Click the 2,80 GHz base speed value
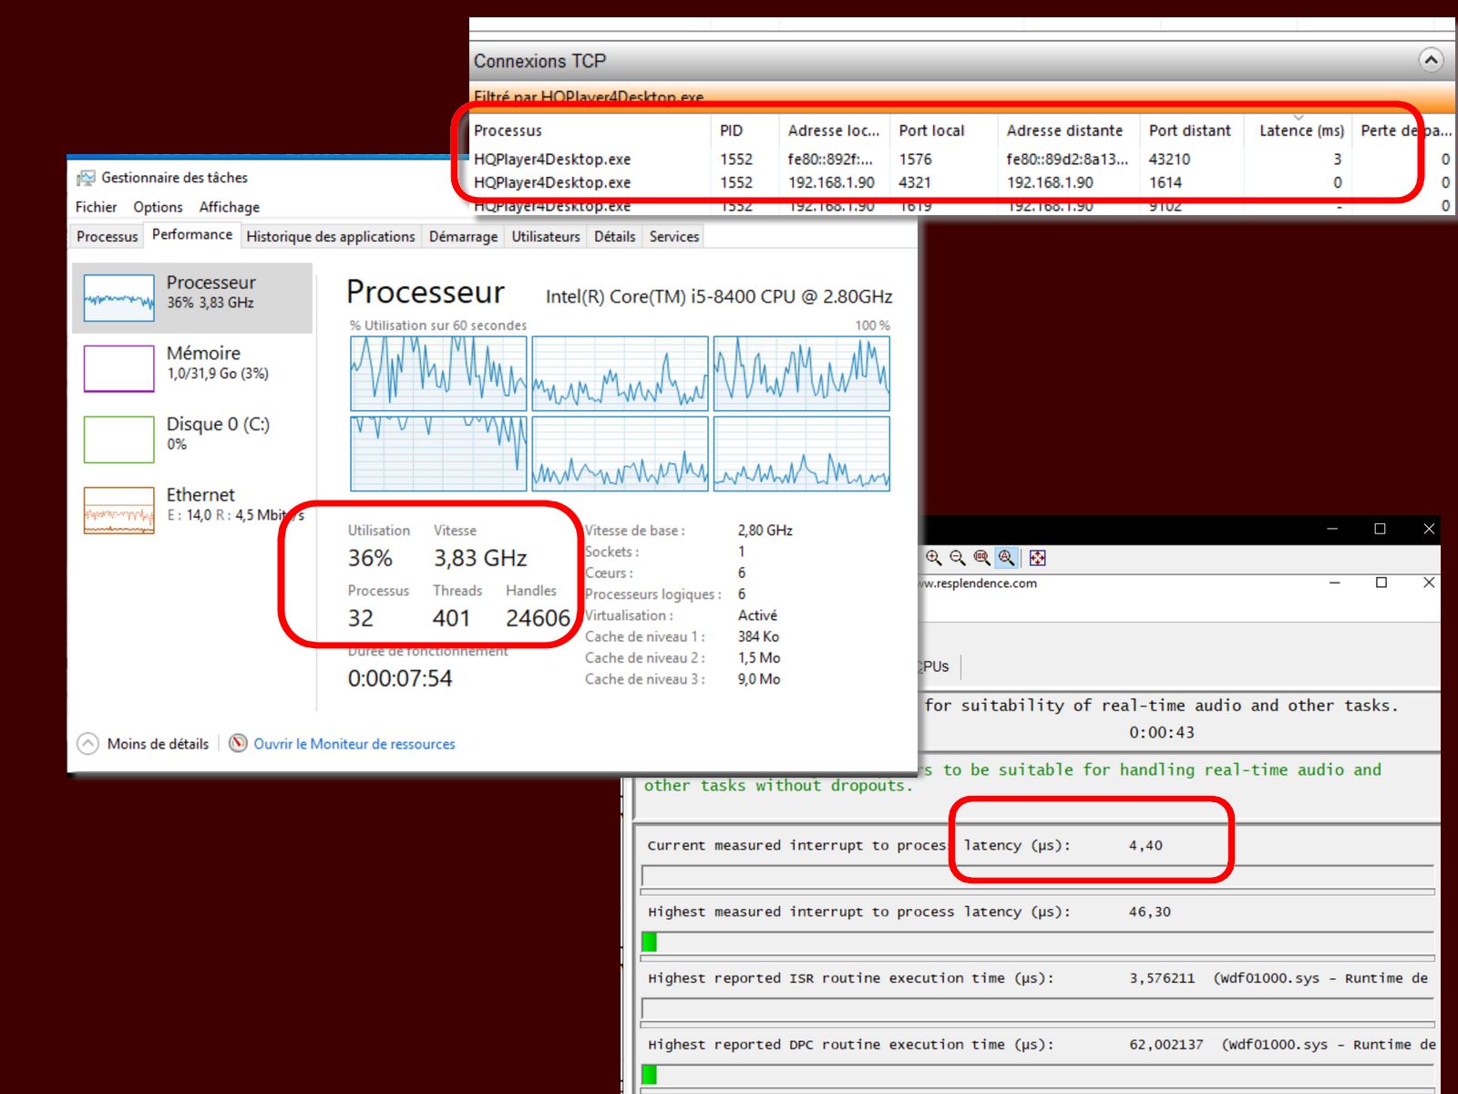The width and height of the screenshot is (1458, 1094). click(x=765, y=531)
